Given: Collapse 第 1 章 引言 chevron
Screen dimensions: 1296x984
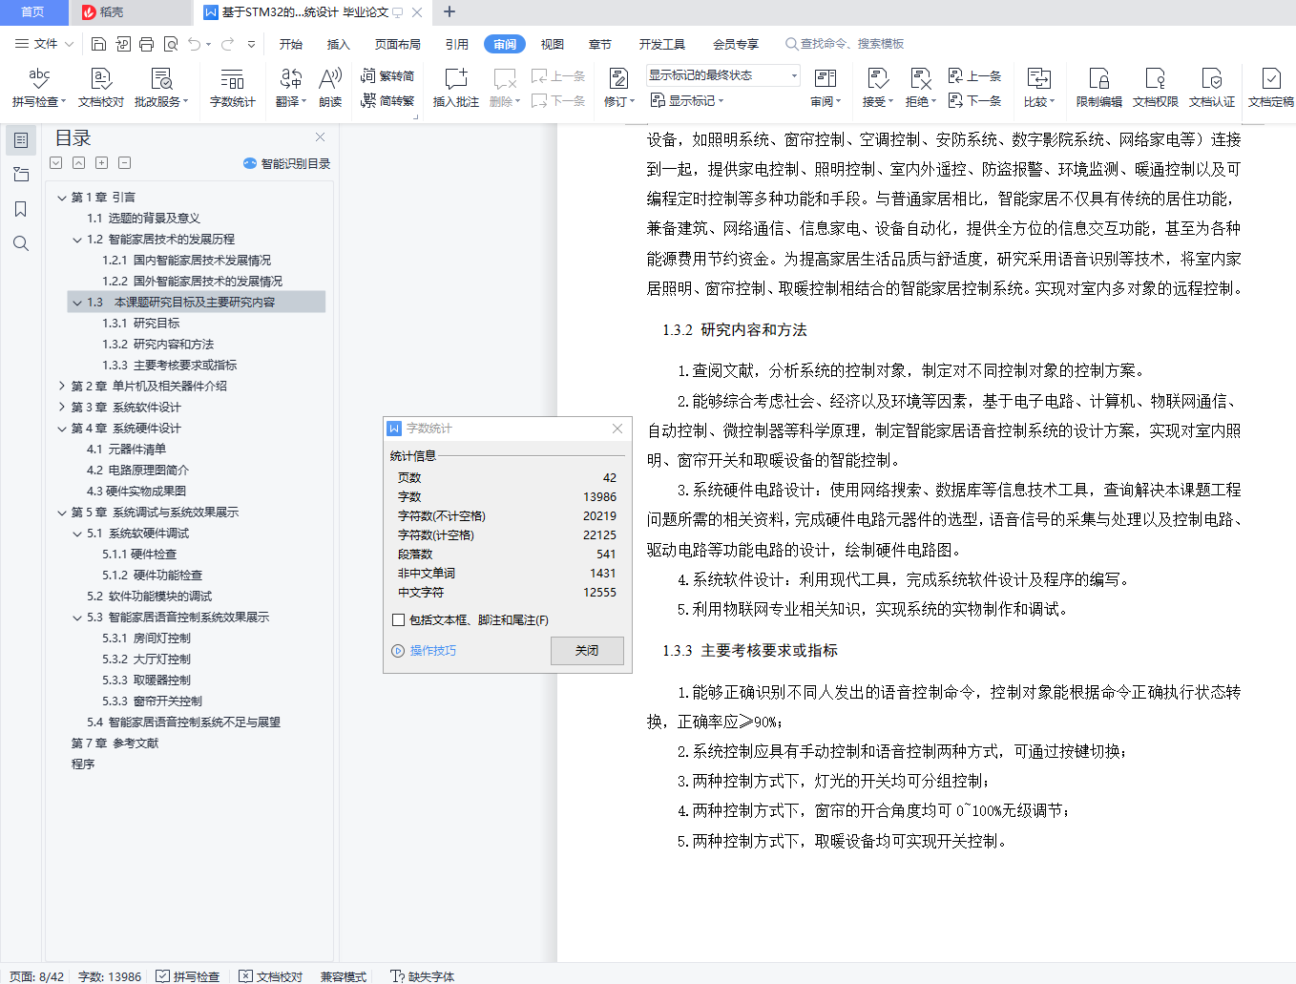Looking at the screenshot, I should 62,198.
